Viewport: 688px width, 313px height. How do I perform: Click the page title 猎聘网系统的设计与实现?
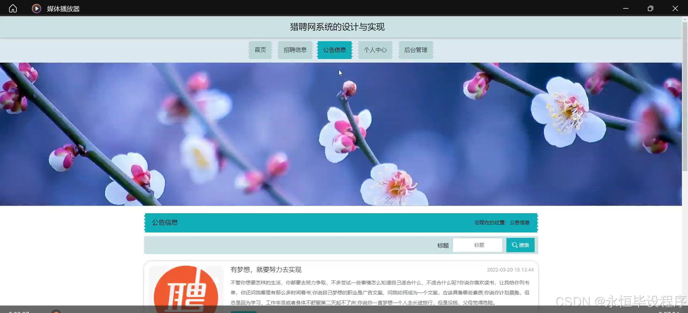pos(337,27)
